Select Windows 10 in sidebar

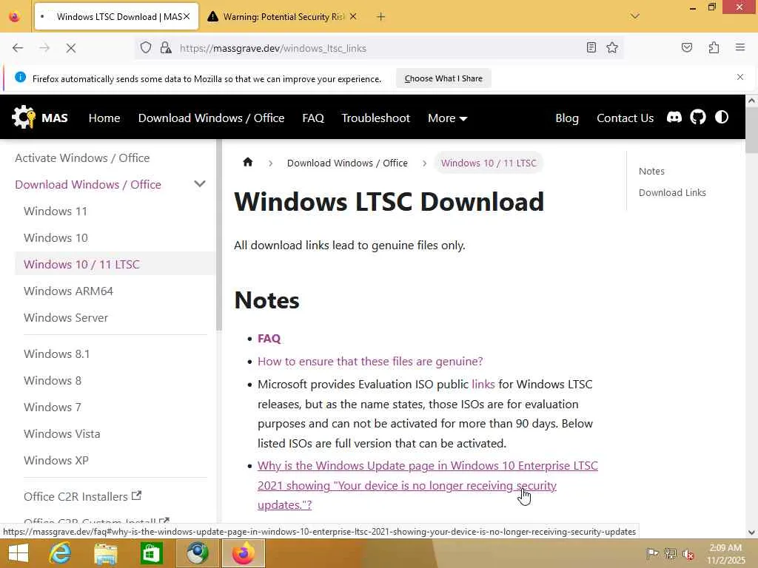coord(56,237)
